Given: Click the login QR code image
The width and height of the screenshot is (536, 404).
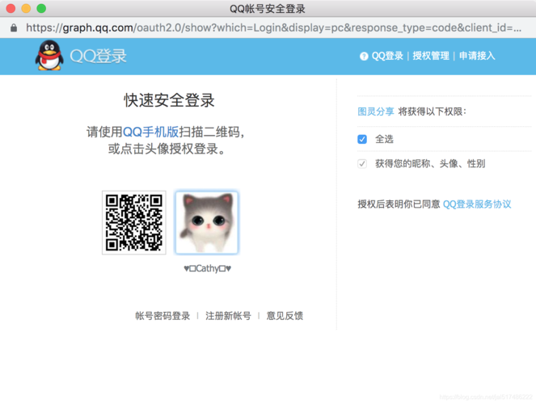Looking at the screenshot, I should [x=134, y=223].
